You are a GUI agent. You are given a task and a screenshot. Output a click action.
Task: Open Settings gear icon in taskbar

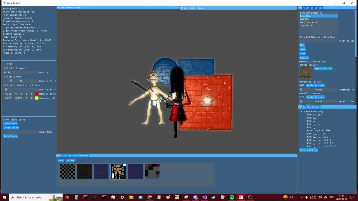pyautogui.click(x=122, y=197)
